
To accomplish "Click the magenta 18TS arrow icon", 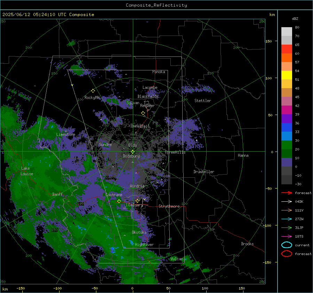I will point(287,237).
